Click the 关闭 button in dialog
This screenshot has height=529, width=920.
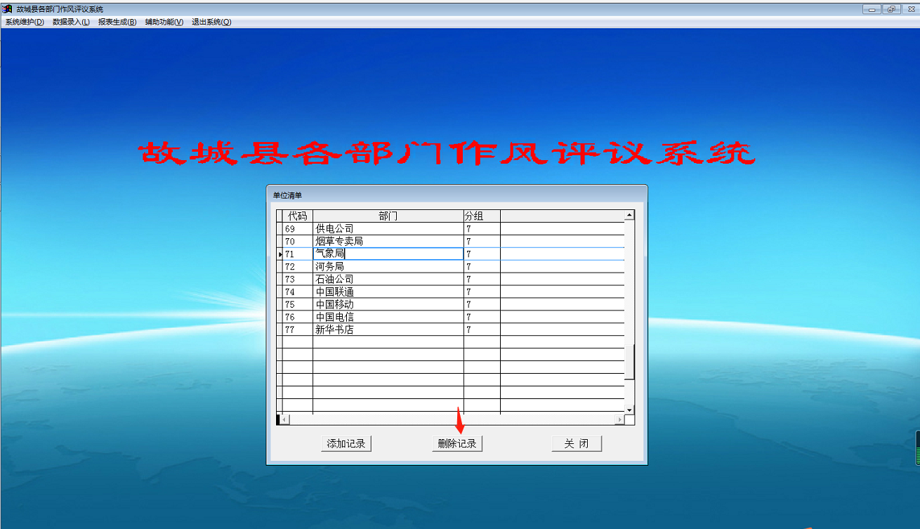tap(576, 444)
